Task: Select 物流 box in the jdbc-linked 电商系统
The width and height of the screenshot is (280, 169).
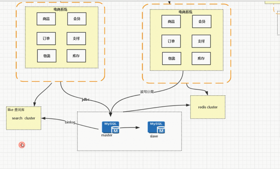Action: coord(47,56)
